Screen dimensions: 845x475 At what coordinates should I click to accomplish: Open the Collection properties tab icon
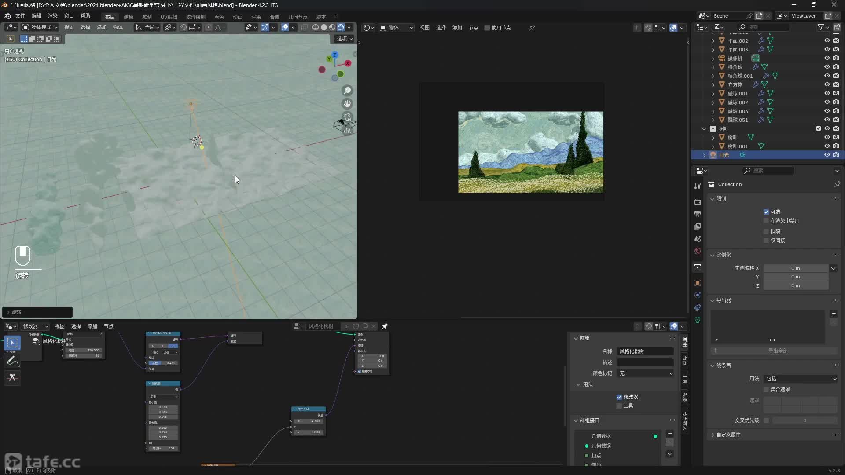tap(698, 267)
